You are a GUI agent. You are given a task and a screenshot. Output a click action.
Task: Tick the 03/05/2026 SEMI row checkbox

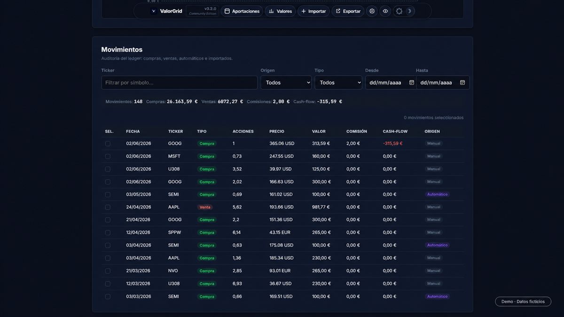(x=108, y=194)
